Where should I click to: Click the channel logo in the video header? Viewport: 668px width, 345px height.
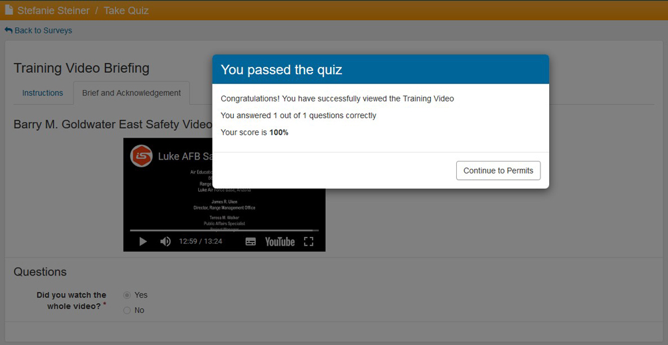141,156
